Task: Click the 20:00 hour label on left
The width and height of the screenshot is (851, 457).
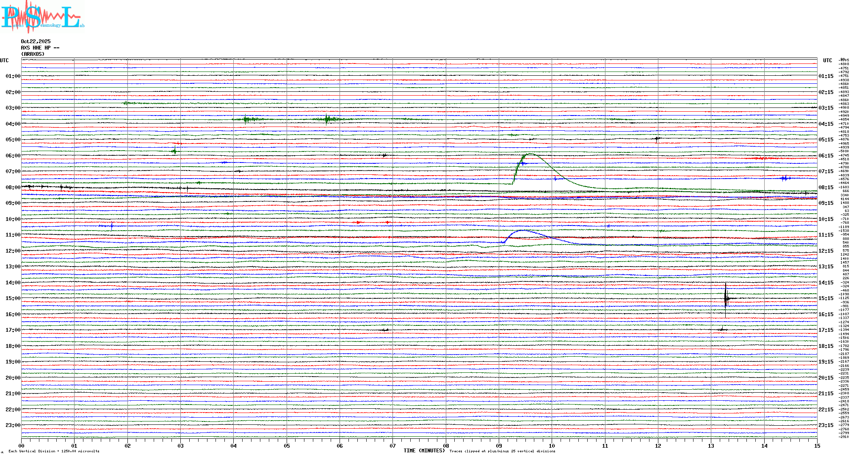Action: 13,378
